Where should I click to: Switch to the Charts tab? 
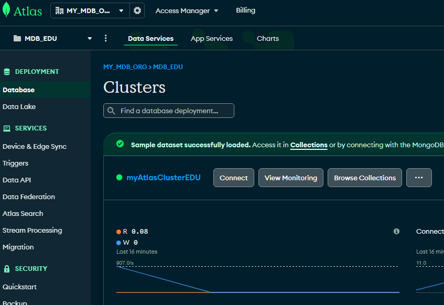click(x=267, y=38)
